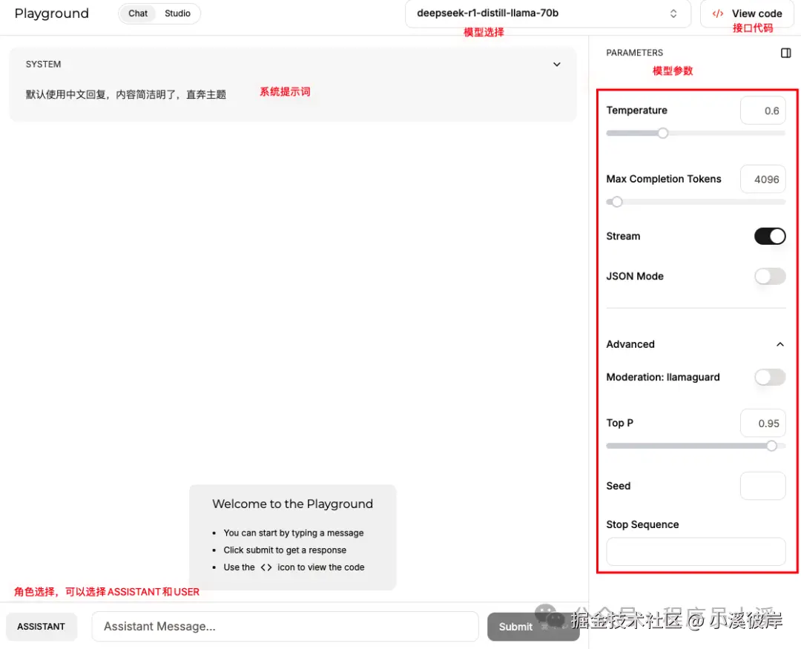Select the Chat tab
The height and width of the screenshot is (649, 801).
click(x=137, y=13)
